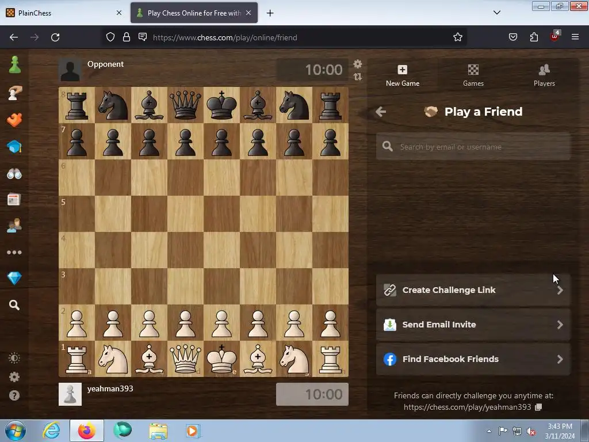This screenshot has width=589, height=442.
Task: Switch to the New Game tab
Action: point(402,75)
